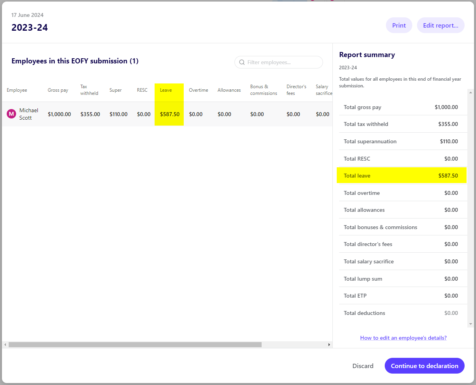Click the RESC column header
The height and width of the screenshot is (385, 476).
(142, 90)
